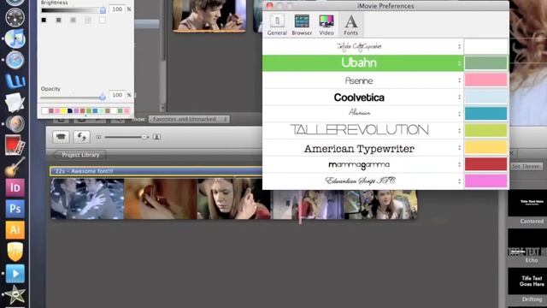Choose the American Typewriter font
The width and height of the screenshot is (547, 308).
click(362, 148)
